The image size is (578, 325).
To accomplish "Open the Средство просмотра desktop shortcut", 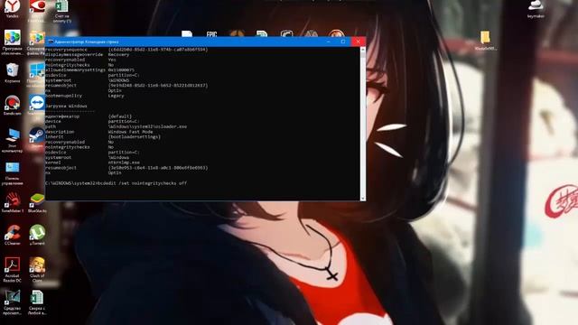I will point(12,302).
